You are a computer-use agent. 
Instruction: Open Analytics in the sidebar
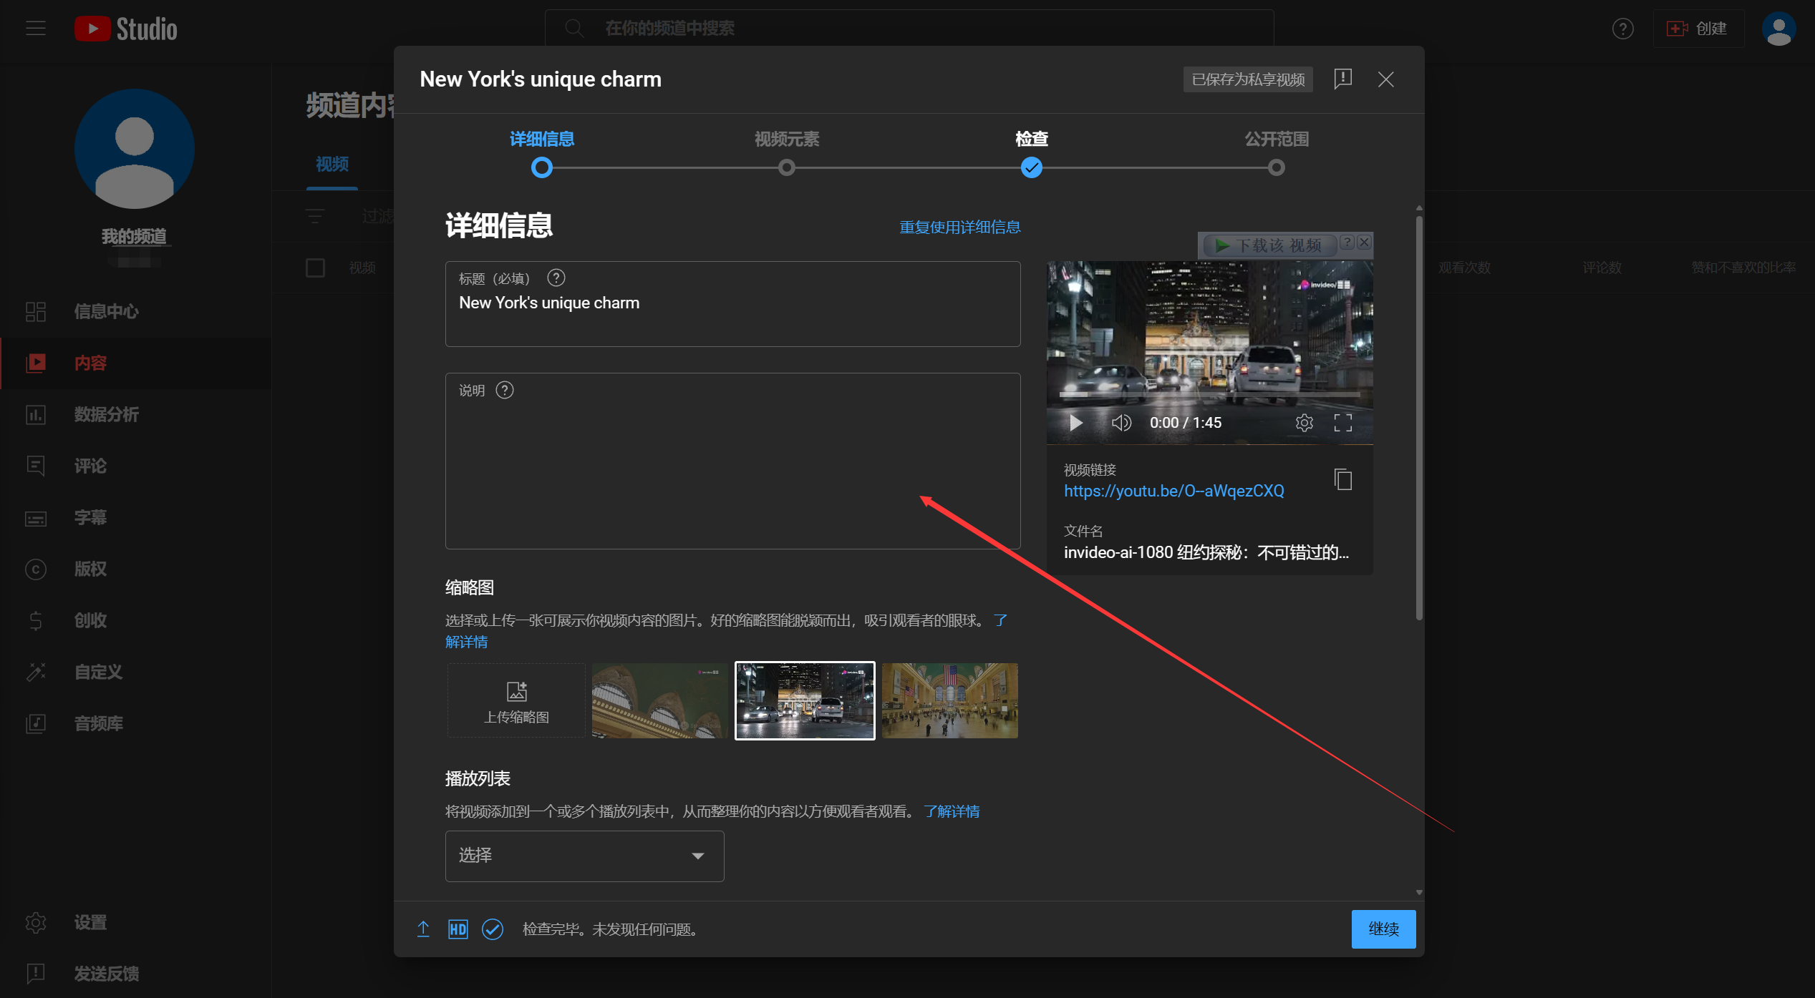tap(135, 414)
